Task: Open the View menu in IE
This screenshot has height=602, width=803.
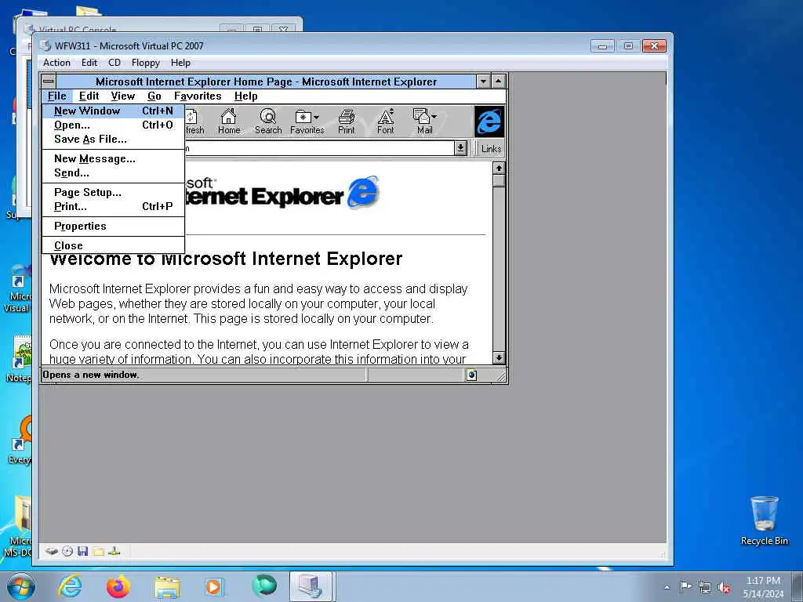Action: [123, 96]
